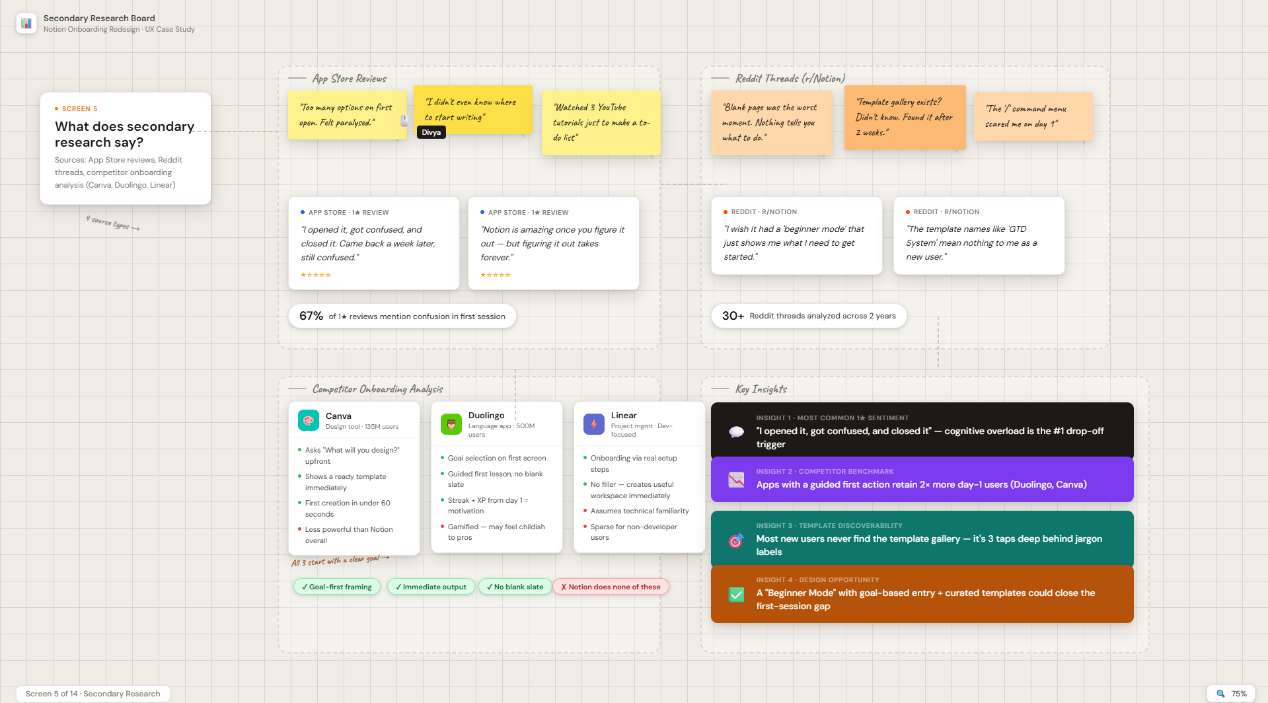Viewport: 1268px width, 703px height.
Task: Click the 'All 3 start with a clear goal' annotation
Action: 340,560
